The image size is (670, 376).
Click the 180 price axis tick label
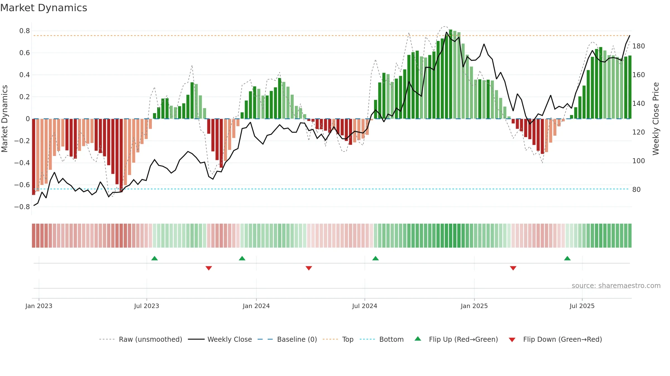pyautogui.click(x=639, y=46)
